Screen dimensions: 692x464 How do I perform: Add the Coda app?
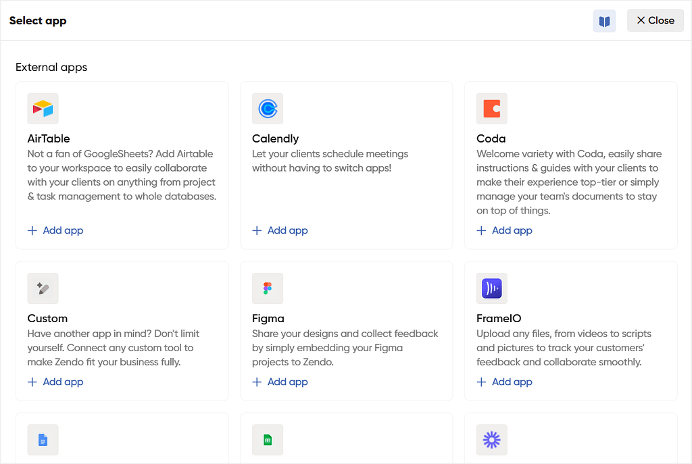click(x=504, y=230)
